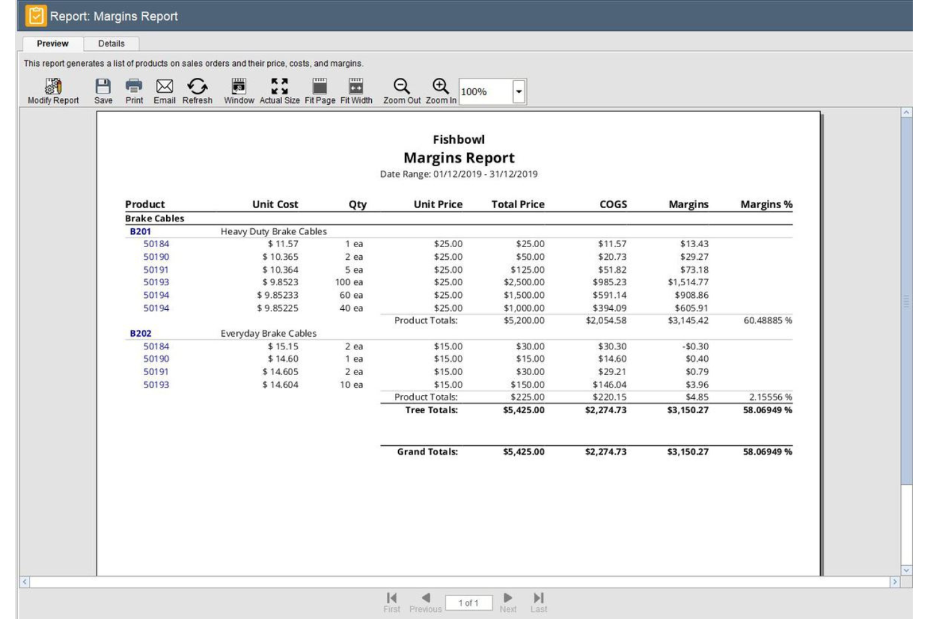This screenshot has width=928, height=619.
Task: Select the Preview tab
Action: click(x=53, y=43)
